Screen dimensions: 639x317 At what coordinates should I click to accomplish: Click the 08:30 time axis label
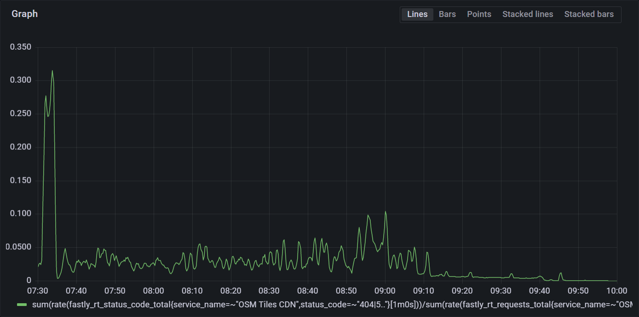pyautogui.click(x=270, y=290)
